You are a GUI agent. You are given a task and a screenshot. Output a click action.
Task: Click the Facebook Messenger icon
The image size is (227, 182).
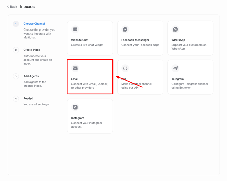point(125,29)
